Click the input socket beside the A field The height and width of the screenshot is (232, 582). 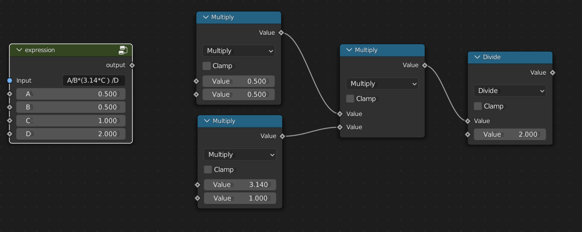(x=9, y=94)
